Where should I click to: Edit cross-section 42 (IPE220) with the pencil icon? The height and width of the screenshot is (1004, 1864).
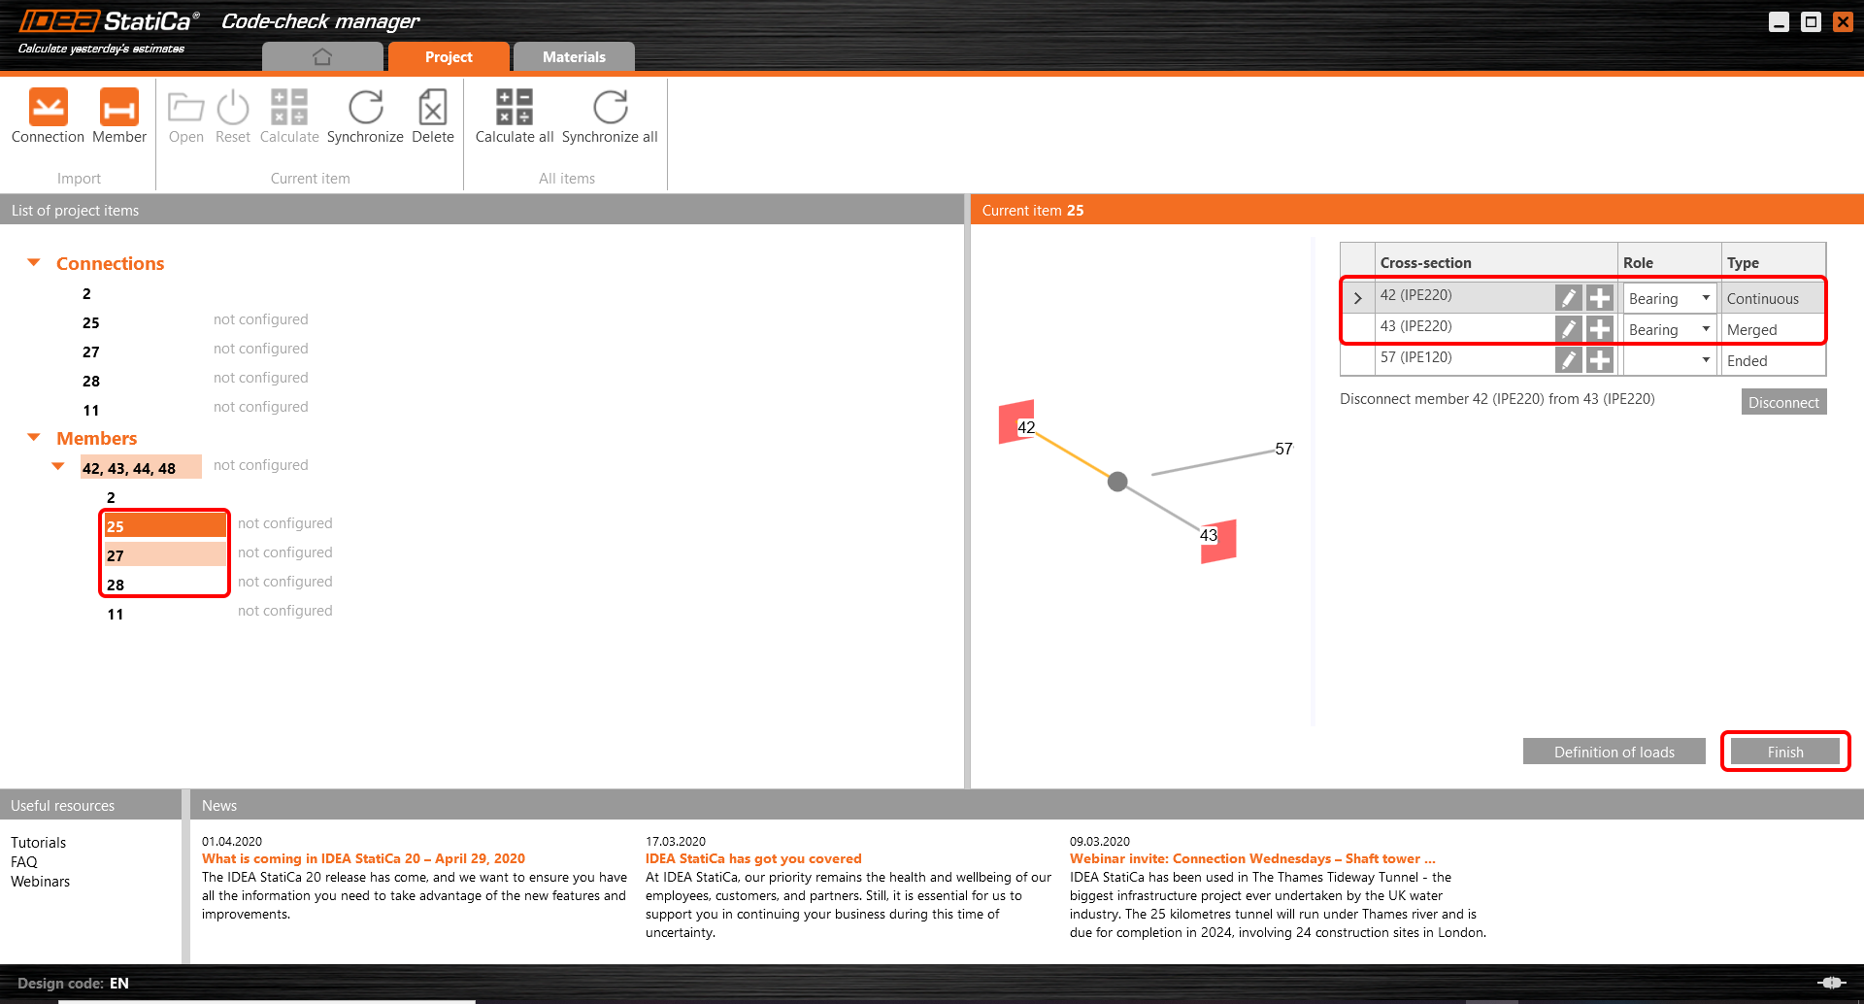[1569, 298]
